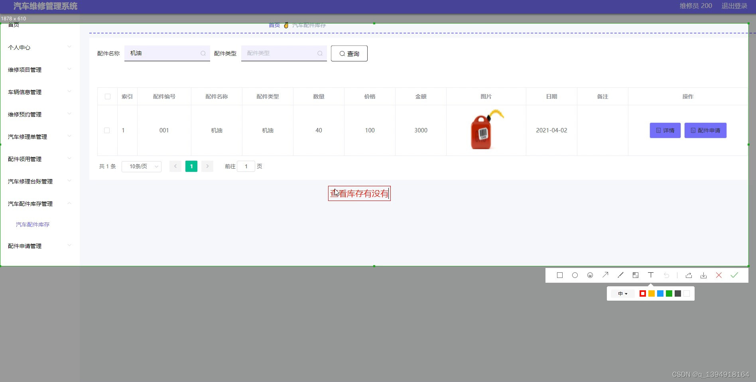756x382 pixels.
Task: Select the arrow annotation tool
Action: pyautogui.click(x=605, y=275)
